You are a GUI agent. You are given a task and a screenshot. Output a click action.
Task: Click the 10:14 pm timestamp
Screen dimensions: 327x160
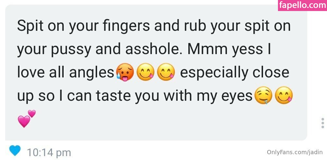49,152
